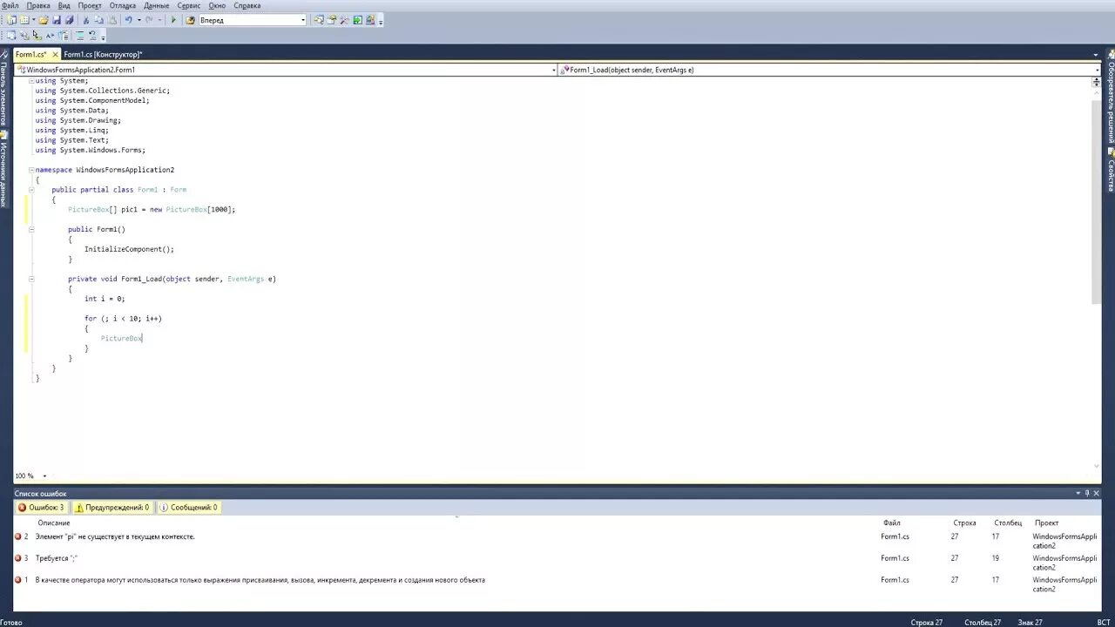This screenshot has width=1115, height=627.
Task: Sort errors by Строка column header
Action: click(964, 522)
